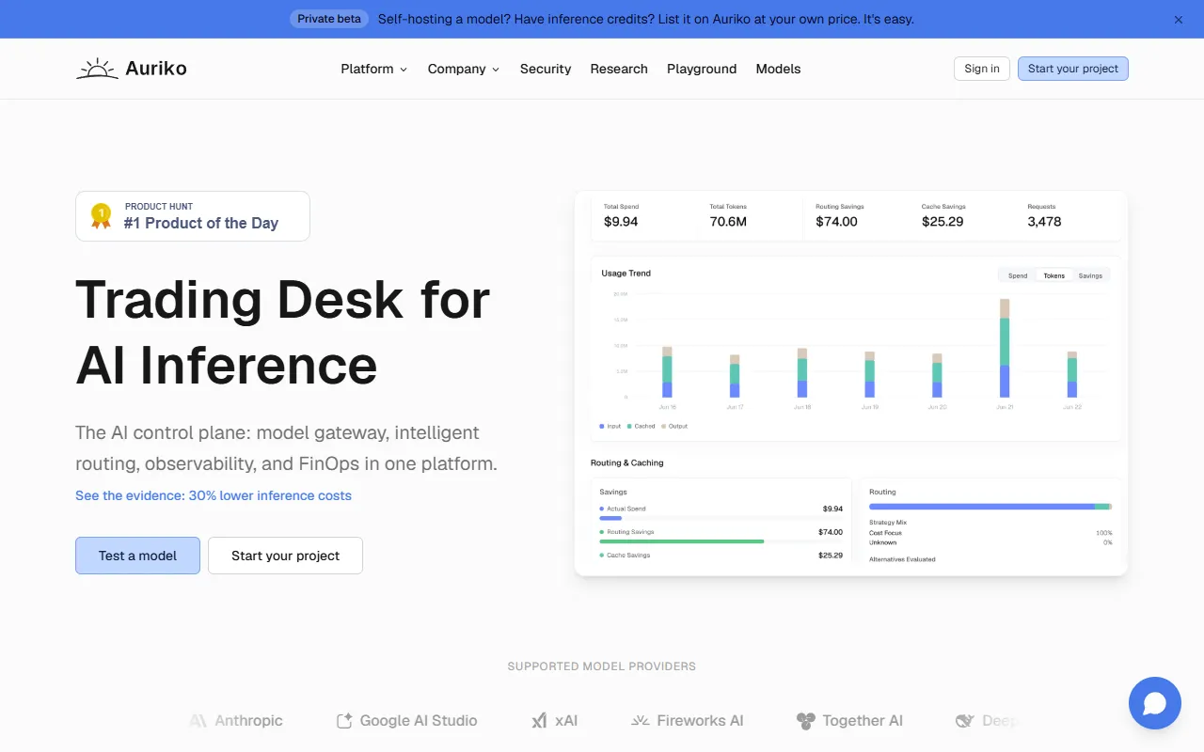The width and height of the screenshot is (1204, 752).
Task: Click the Requests 3,478 value
Action: [x=1044, y=222]
